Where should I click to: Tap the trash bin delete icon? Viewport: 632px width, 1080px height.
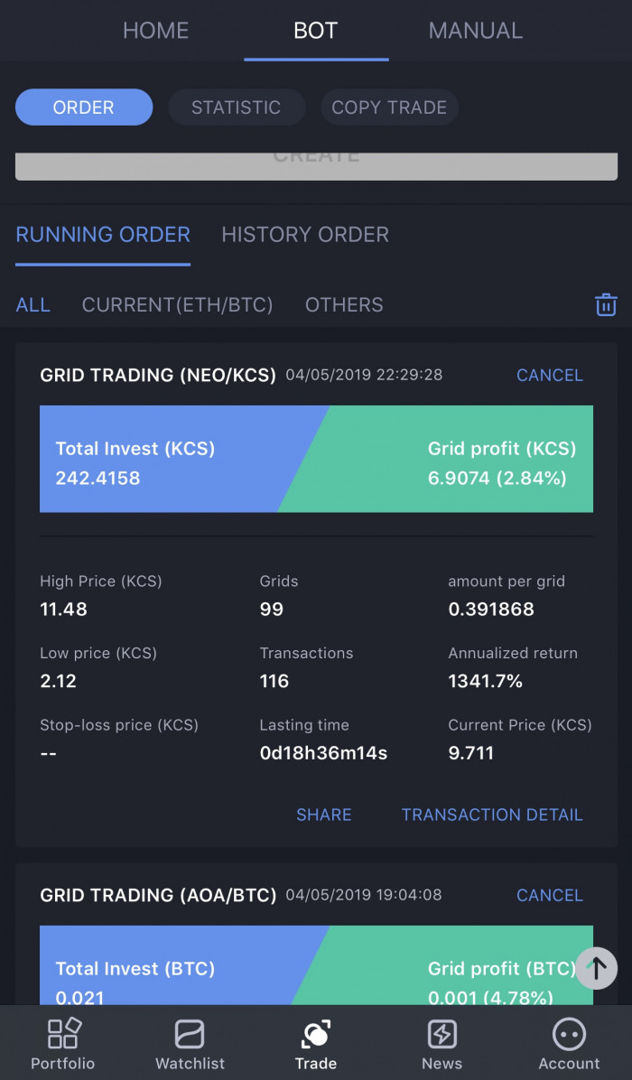tap(606, 304)
